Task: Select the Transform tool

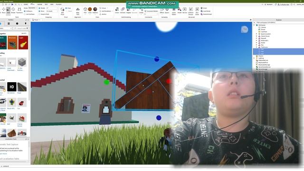Action: click(19, 10)
